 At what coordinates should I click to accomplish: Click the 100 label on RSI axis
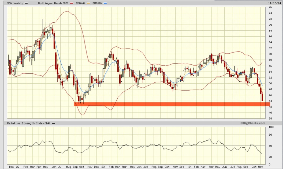point(271,127)
